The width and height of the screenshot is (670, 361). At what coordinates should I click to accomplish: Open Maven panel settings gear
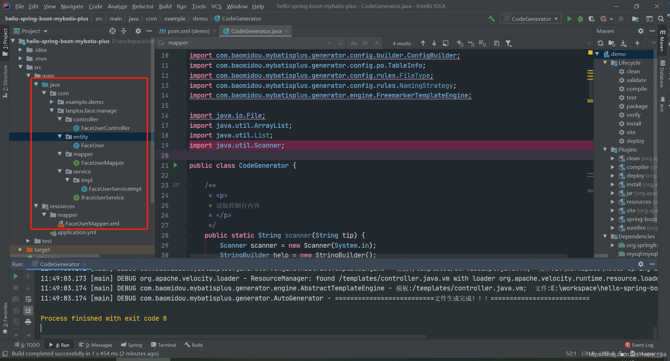pos(641,31)
